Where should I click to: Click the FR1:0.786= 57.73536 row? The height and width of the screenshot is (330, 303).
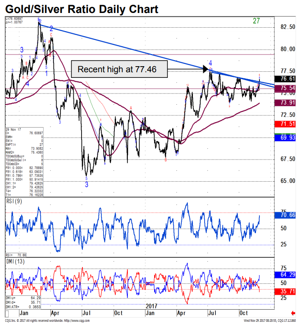coord(24,176)
